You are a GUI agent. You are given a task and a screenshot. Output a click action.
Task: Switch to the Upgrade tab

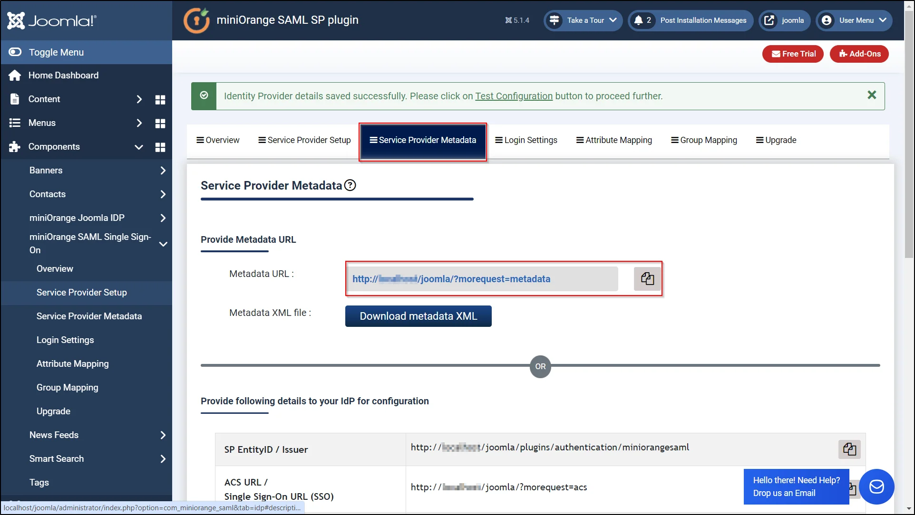776,140
